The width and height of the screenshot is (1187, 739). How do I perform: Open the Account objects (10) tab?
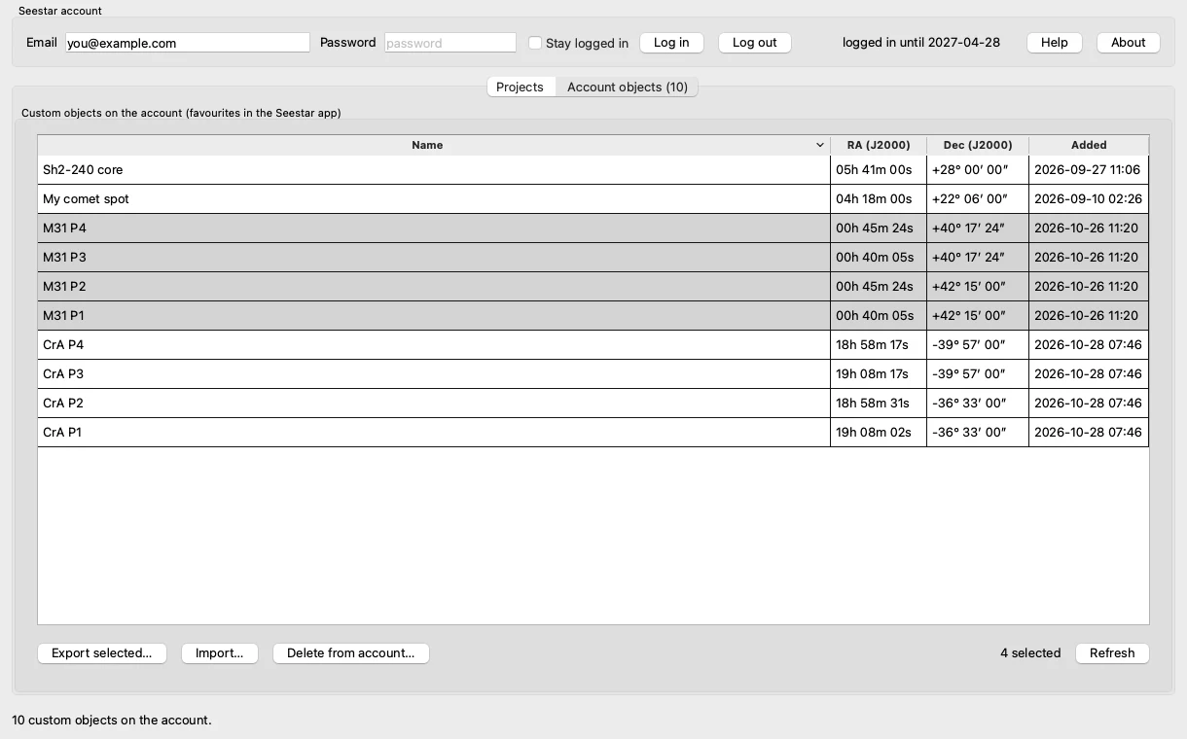[x=628, y=87]
